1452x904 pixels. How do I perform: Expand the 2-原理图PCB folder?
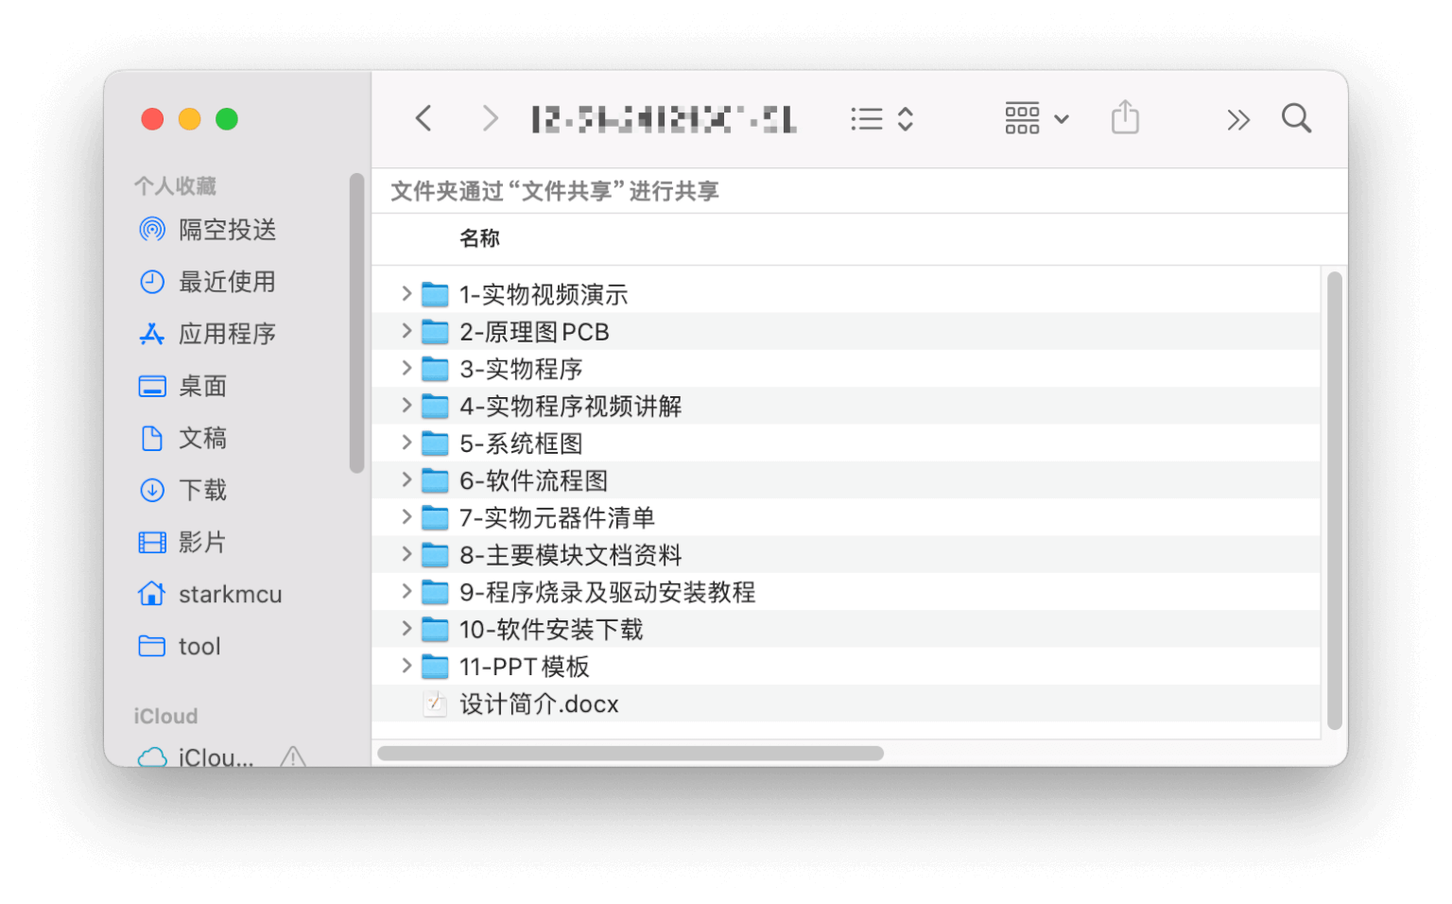click(406, 331)
